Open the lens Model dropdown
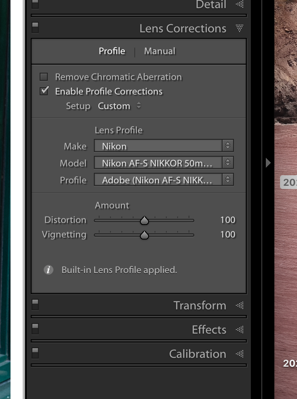The width and height of the screenshot is (297, 399). click(x=163, y=163)
